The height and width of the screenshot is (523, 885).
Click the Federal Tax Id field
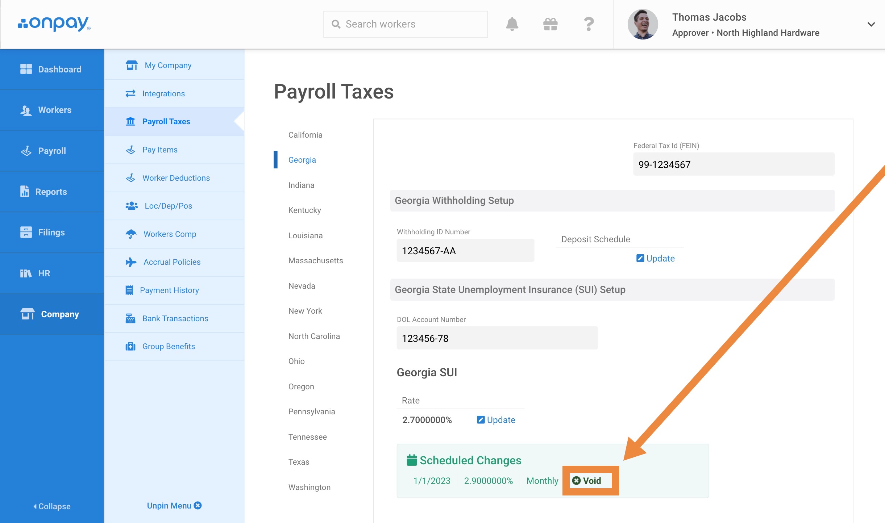point(734,164)
